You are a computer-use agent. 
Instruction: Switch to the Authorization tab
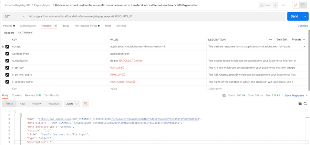coord(28,26)
